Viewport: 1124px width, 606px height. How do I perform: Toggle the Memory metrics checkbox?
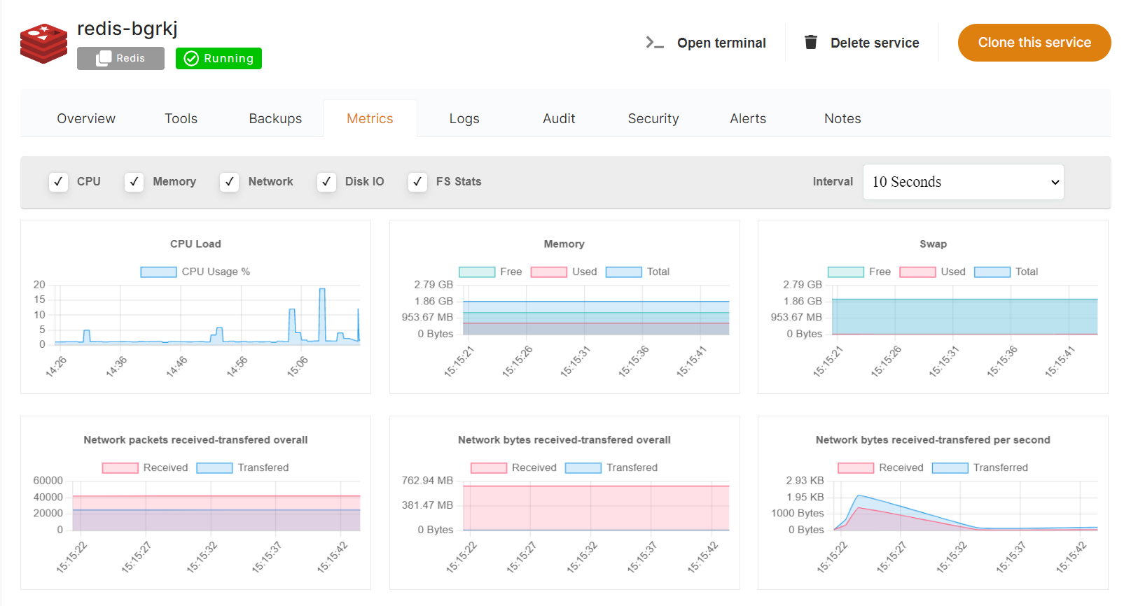coord(134,182)
